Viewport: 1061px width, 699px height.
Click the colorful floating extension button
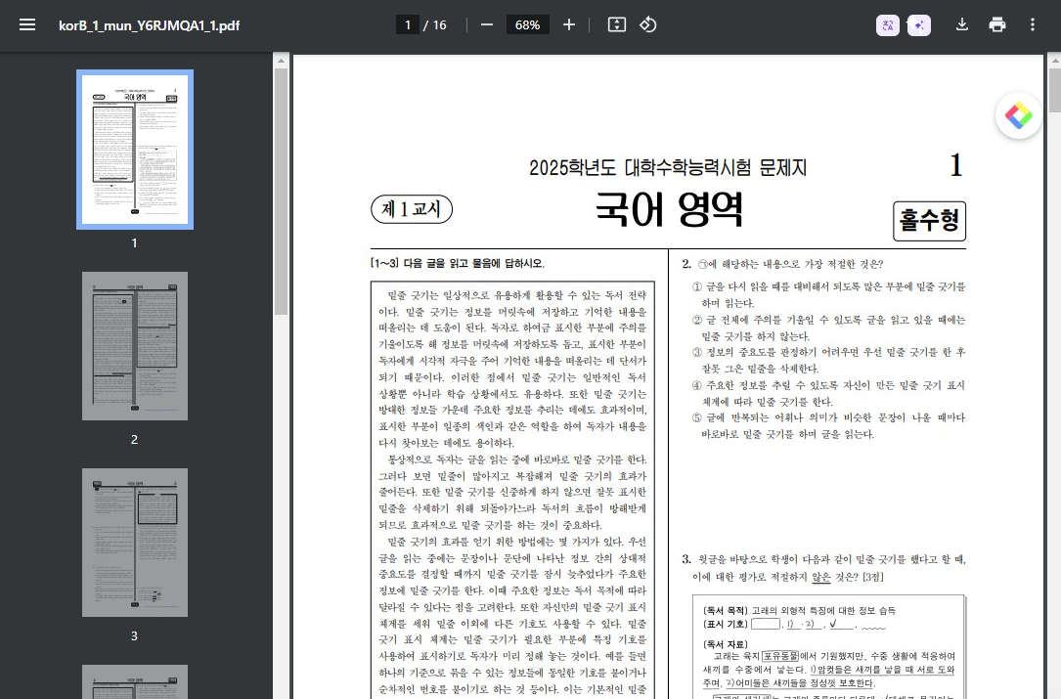(x=1018, y=115)
